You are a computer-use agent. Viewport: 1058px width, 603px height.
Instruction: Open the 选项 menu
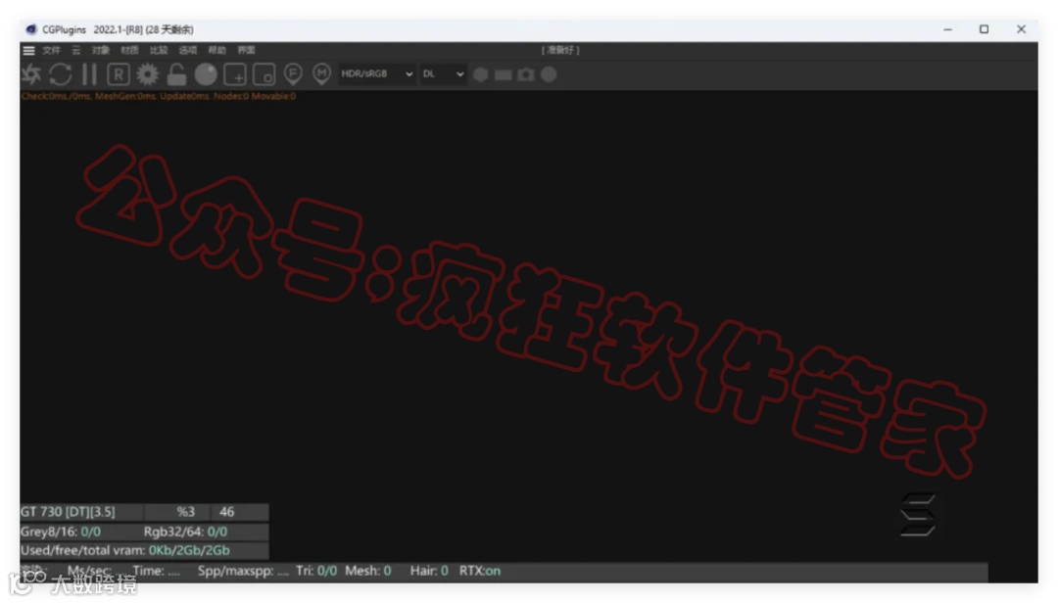pyautogui.click(x=187, y=51)
